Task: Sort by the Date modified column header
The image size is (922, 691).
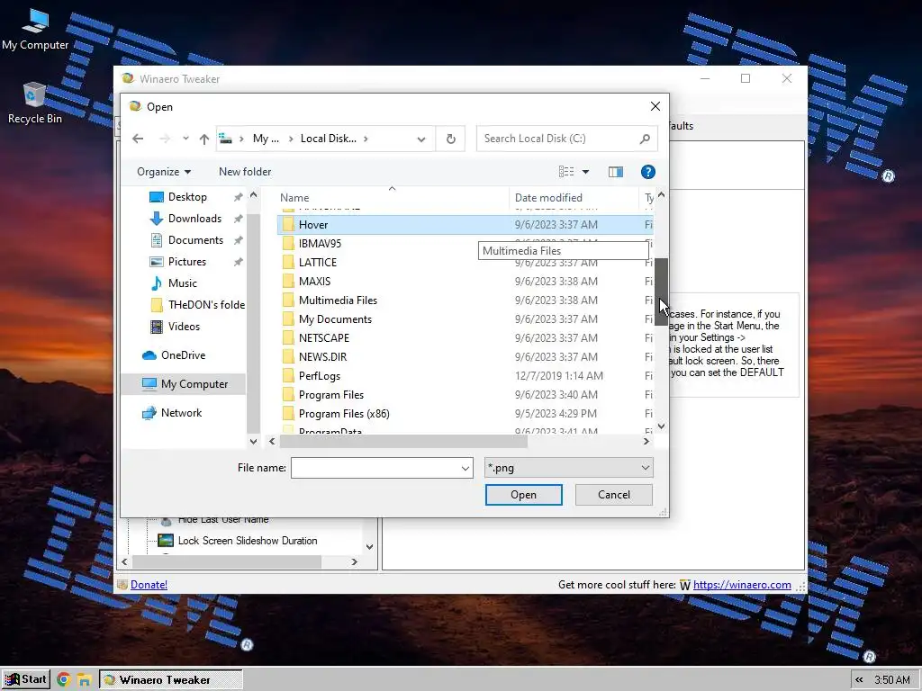Action: click(574, 198)
